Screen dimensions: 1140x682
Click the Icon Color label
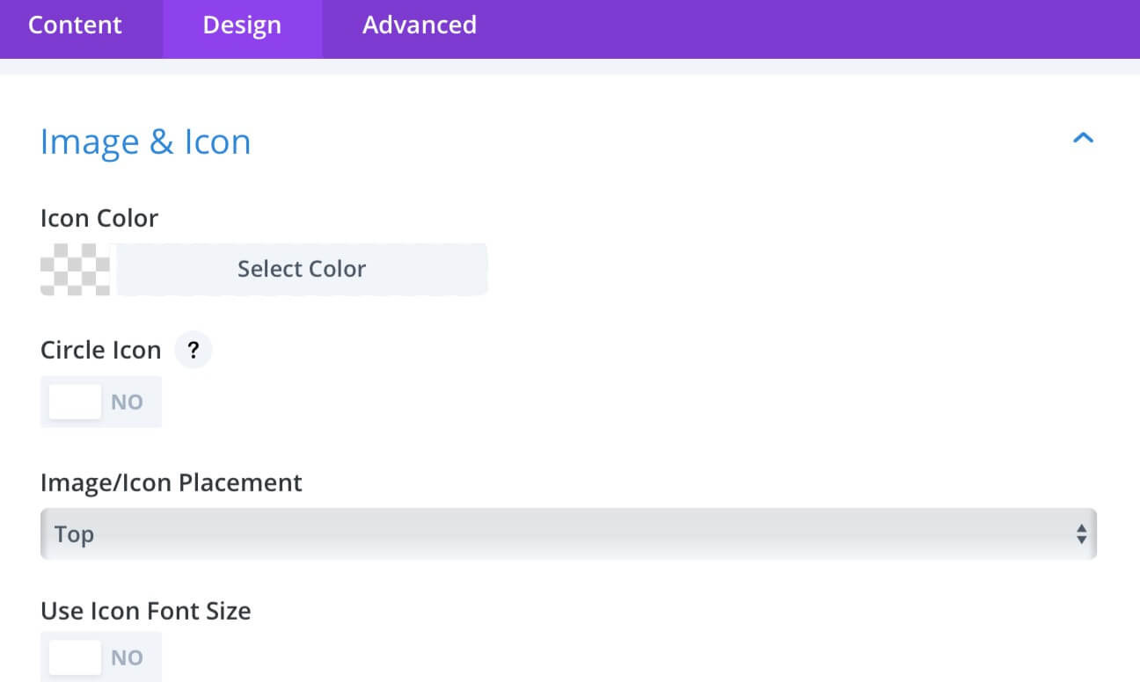99,218
